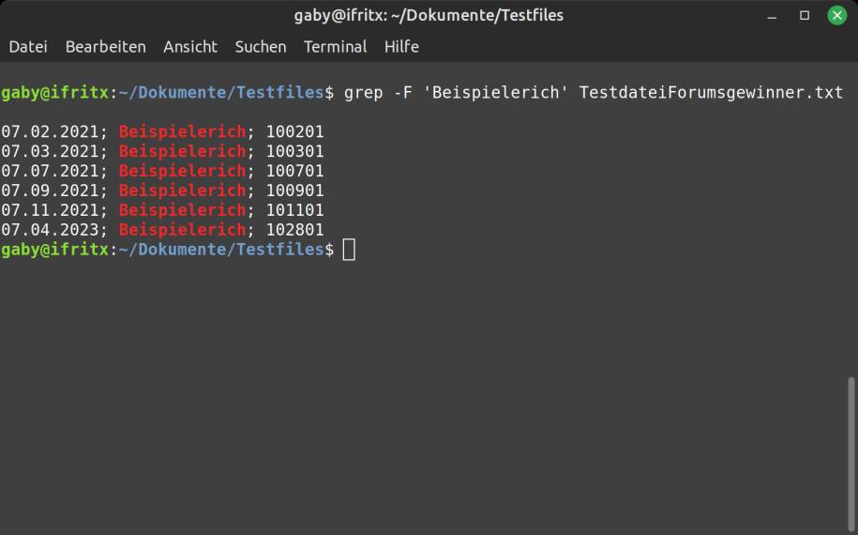Maximize the terminal window

coord(805,15)
